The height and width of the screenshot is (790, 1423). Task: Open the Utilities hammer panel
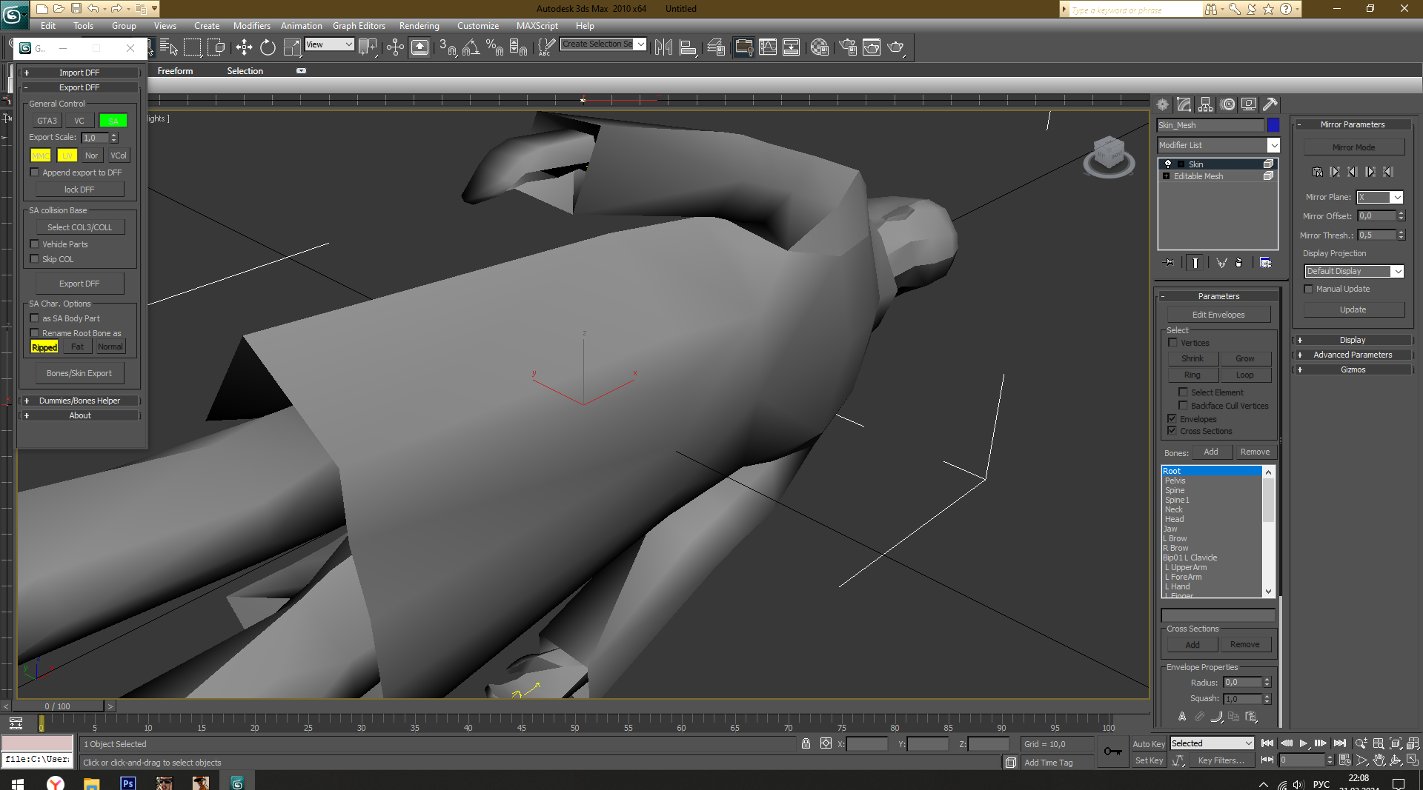[x=1270, y=104]
